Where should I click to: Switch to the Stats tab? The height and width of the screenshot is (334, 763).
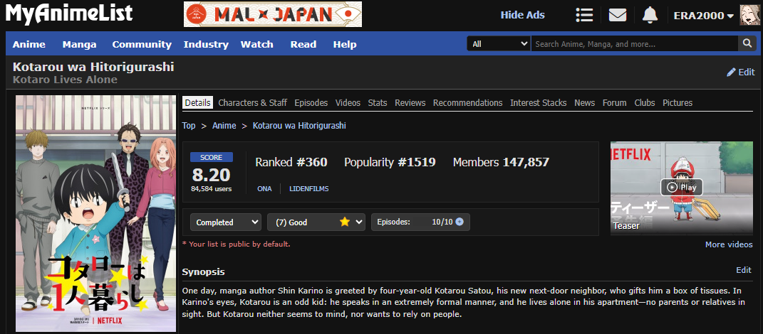click(x=378, y=103)
